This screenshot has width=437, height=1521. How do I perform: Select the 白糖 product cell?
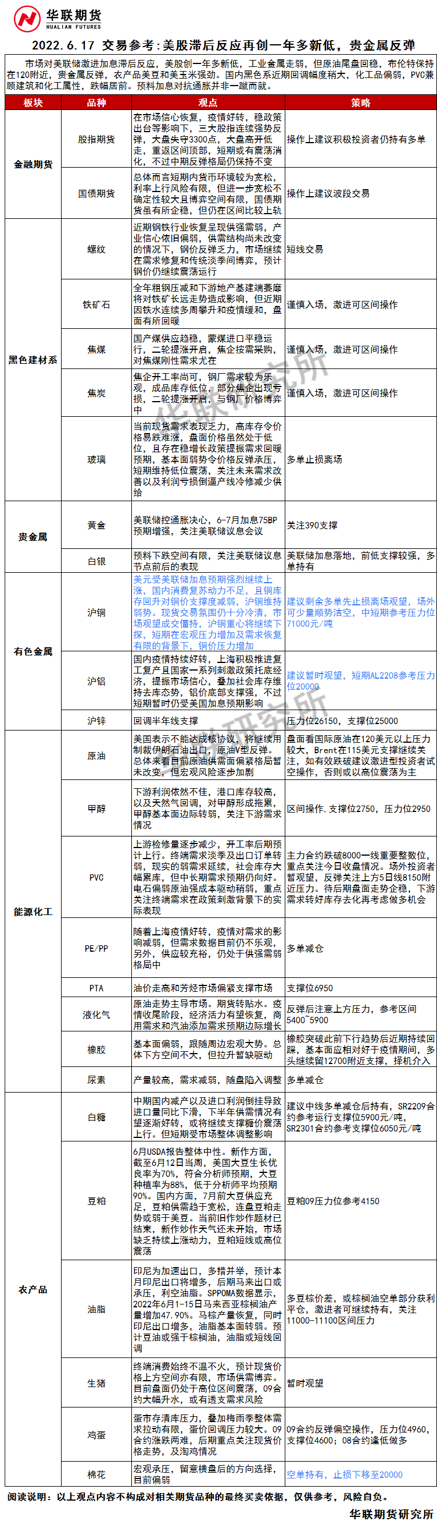(96, 1117)
